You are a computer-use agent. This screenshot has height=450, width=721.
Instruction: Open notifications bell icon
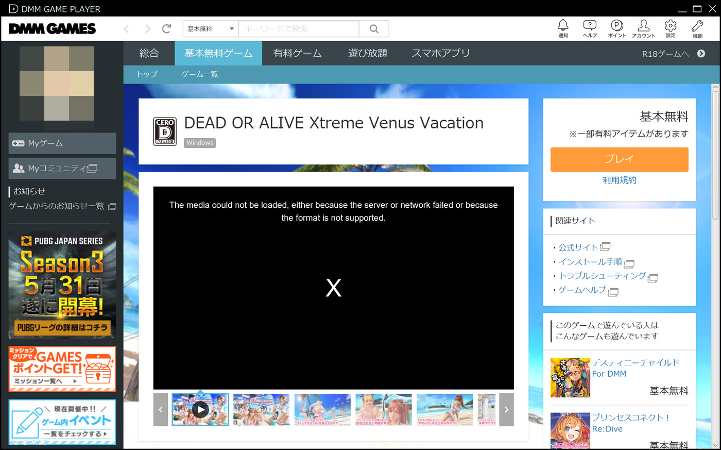[x=563, y=28]
